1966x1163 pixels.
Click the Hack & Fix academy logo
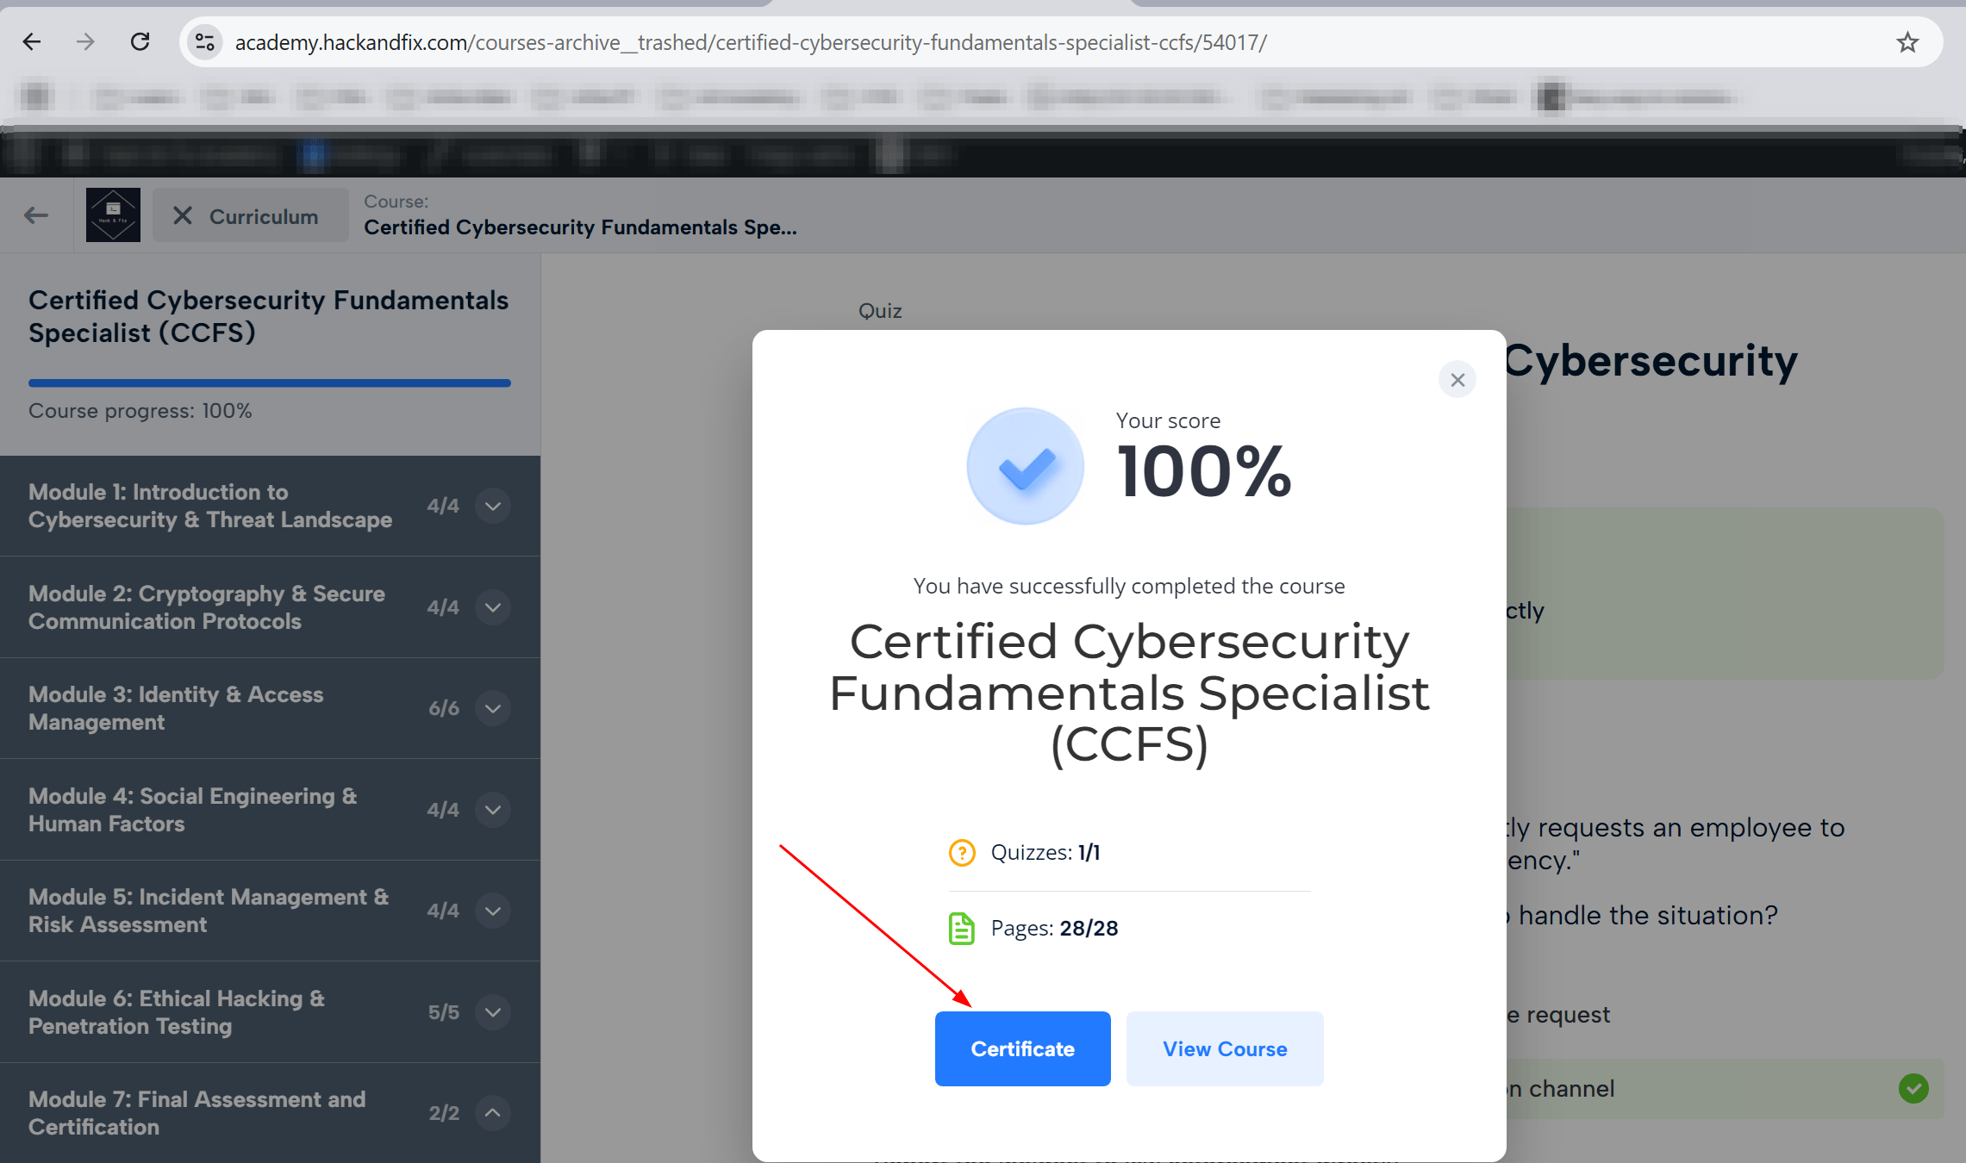coord(113,215)
